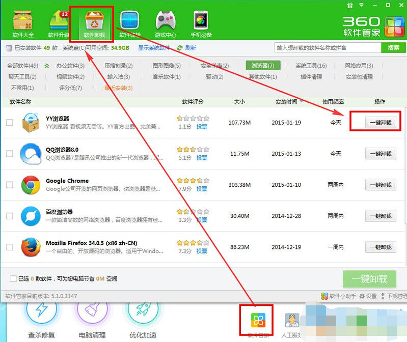Collapse categories with the green chevron
The image size is (407, 342).
pyautogui.click(x=47, y=66)
